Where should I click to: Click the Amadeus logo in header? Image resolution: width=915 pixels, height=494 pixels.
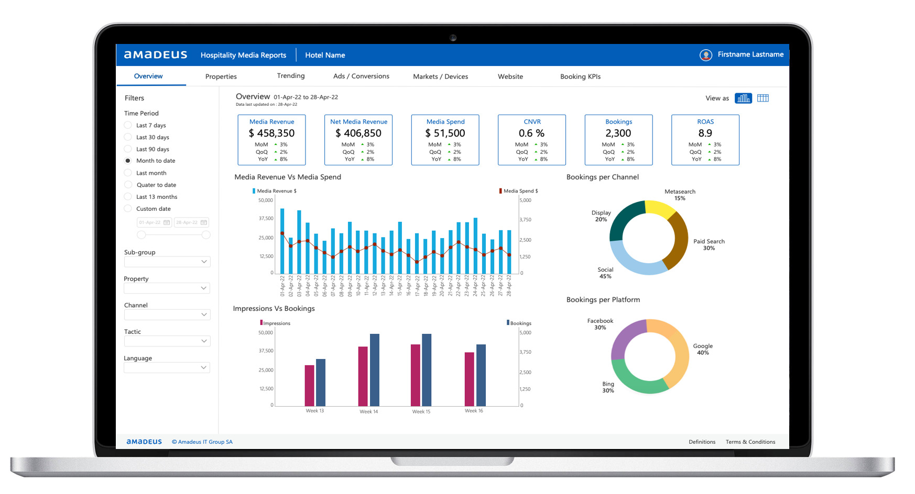pyautogui.click(x=156, y=54)
